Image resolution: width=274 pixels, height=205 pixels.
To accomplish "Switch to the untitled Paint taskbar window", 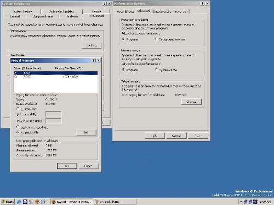I will [x=115, y=202].
